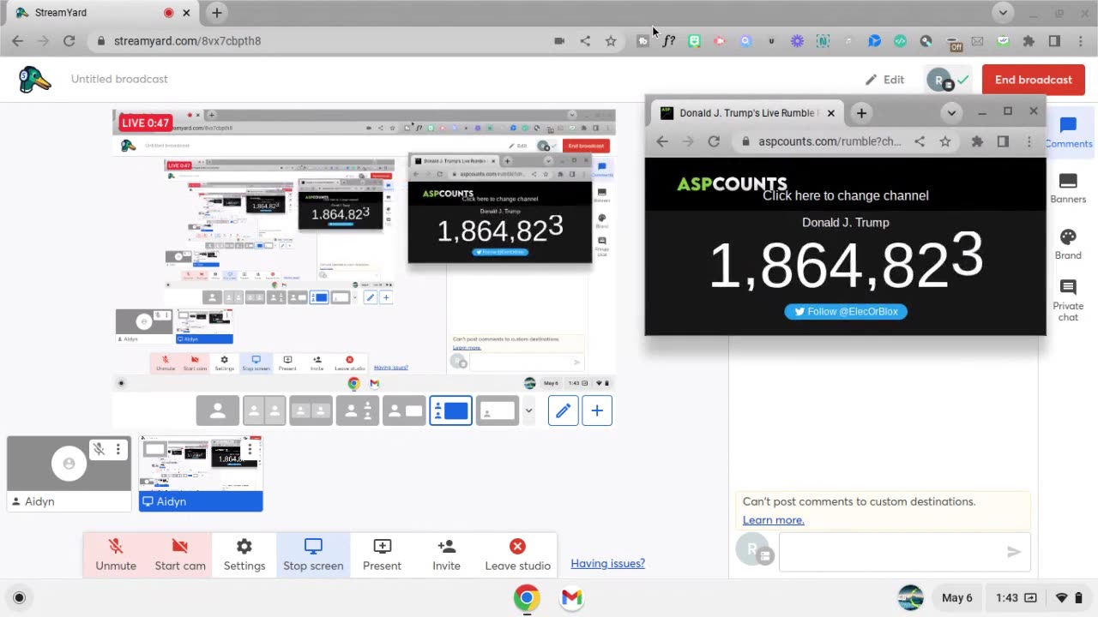The width and height of the screenshot is (1098, 617).
Task: Open Learn more link about comments
Action: pyautogui.click(x=773, y=520)
